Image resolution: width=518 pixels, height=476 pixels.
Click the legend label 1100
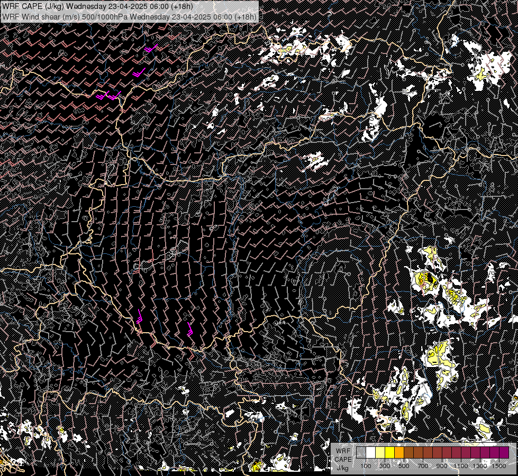click(x=460, y=466)
